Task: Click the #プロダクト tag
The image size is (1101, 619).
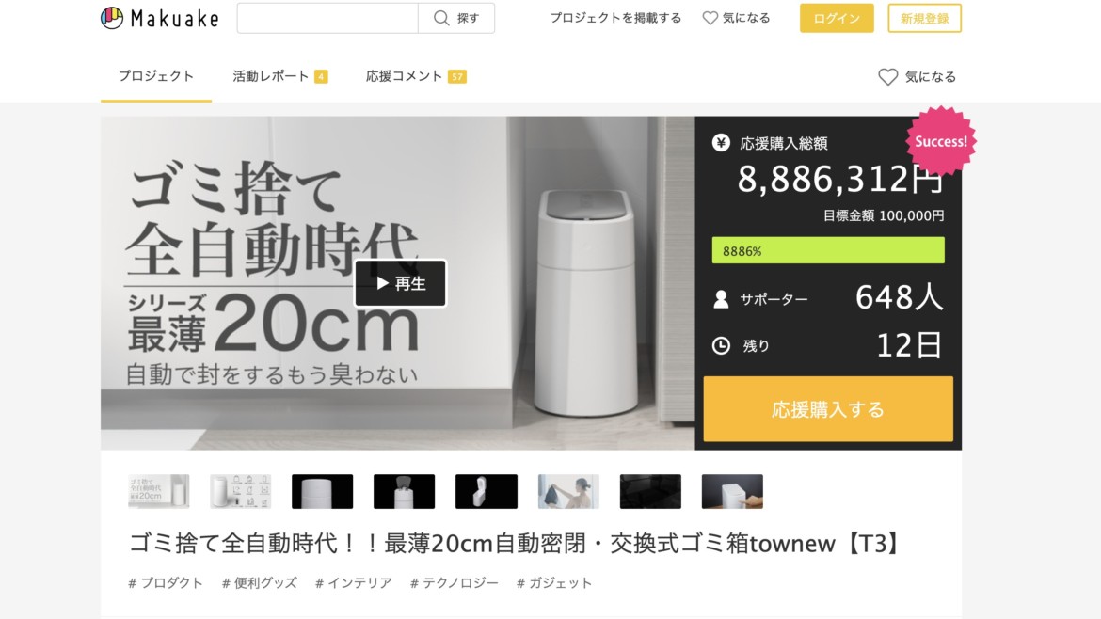Action: tap(166, 583)
